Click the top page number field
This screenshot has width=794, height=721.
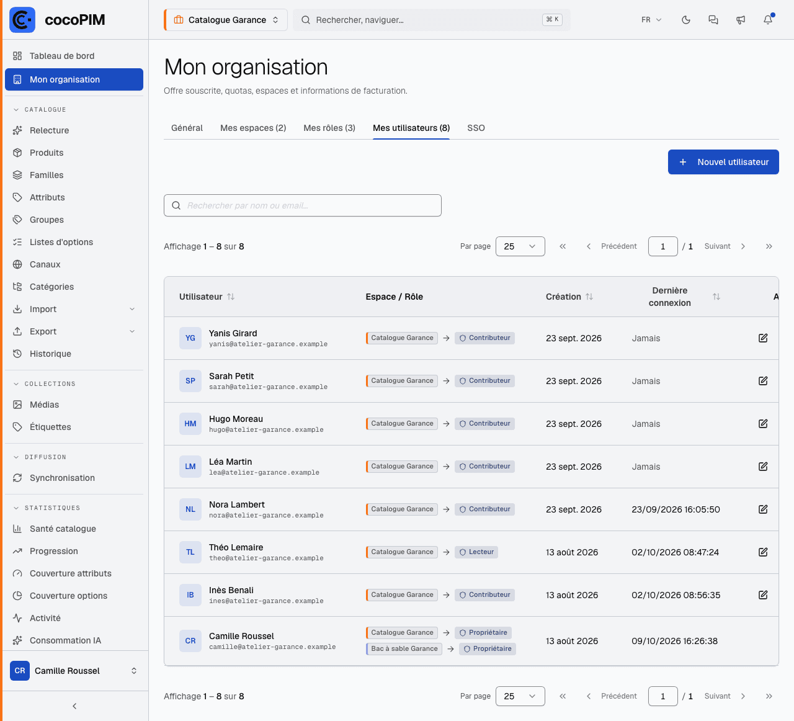click(x=663, y=246)
